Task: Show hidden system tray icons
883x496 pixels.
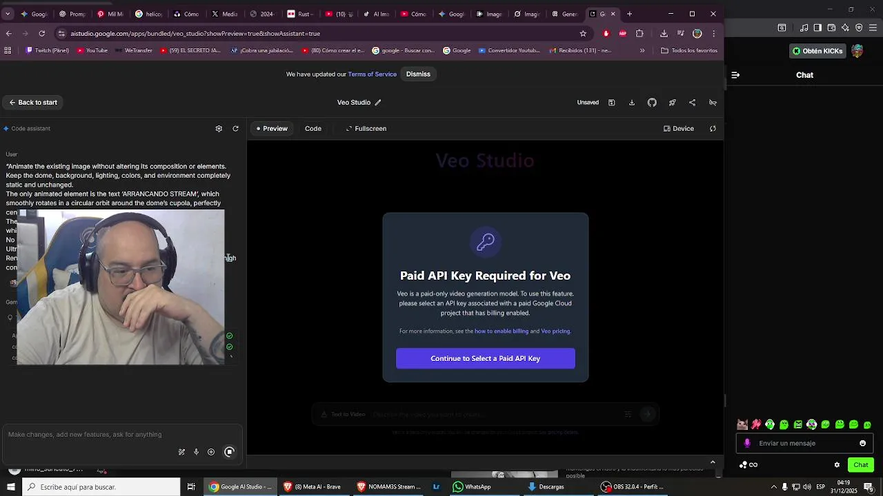Action: tap(773, 487)
